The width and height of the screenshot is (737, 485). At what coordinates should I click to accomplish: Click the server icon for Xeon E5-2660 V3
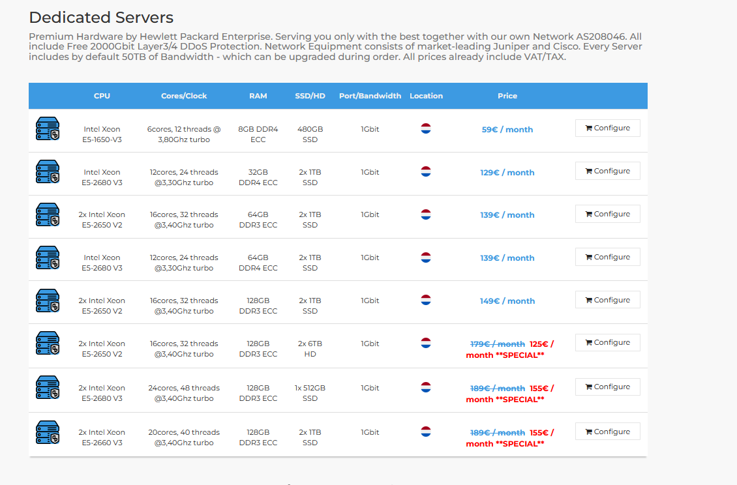click(x=48, y=432)
